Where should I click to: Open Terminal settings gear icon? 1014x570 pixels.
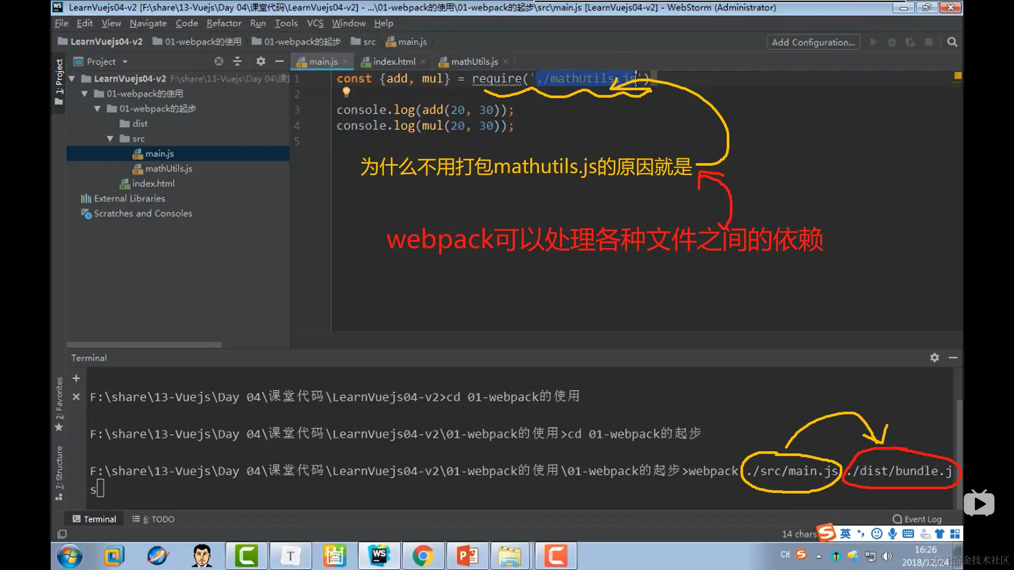tap(934, 358)
